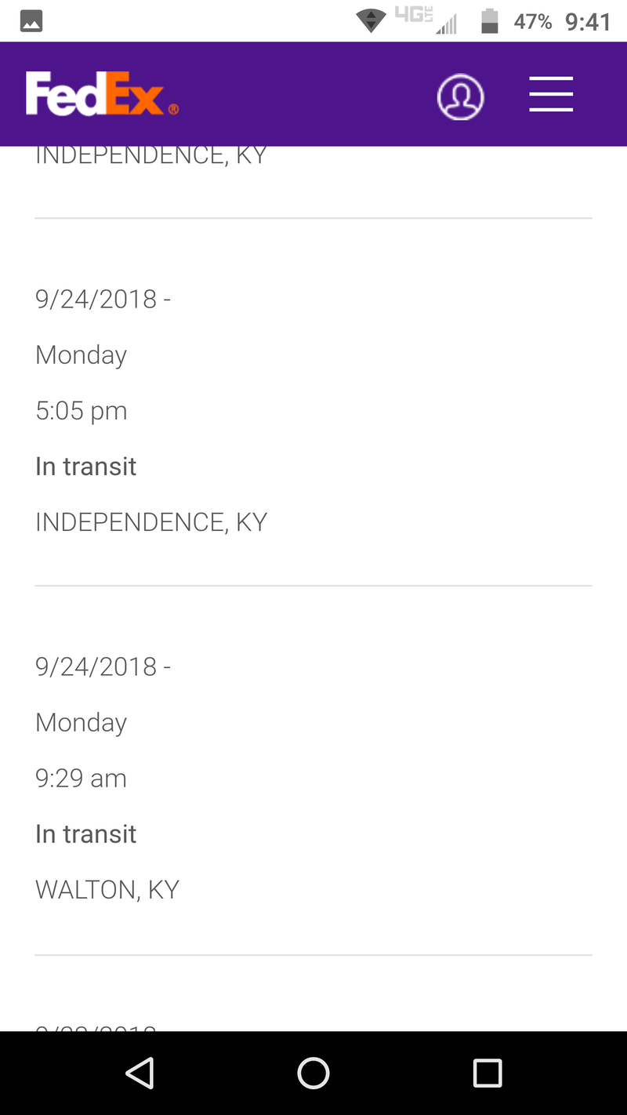Tap the first In transit status above INDEPENDENCE
The image size is (627, 1115).
click(x=86, y=467)
